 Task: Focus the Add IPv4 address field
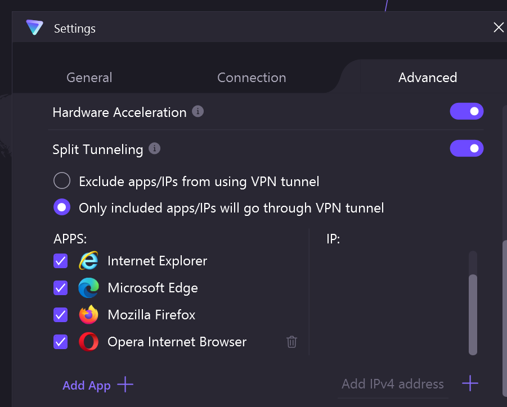pos(393,385)
